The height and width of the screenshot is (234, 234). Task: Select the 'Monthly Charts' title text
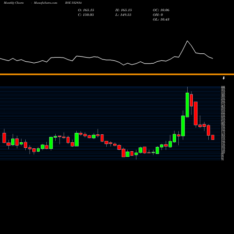click(14, 3)
